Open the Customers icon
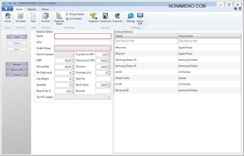This screenshot has height=156, width=244. 106,16
